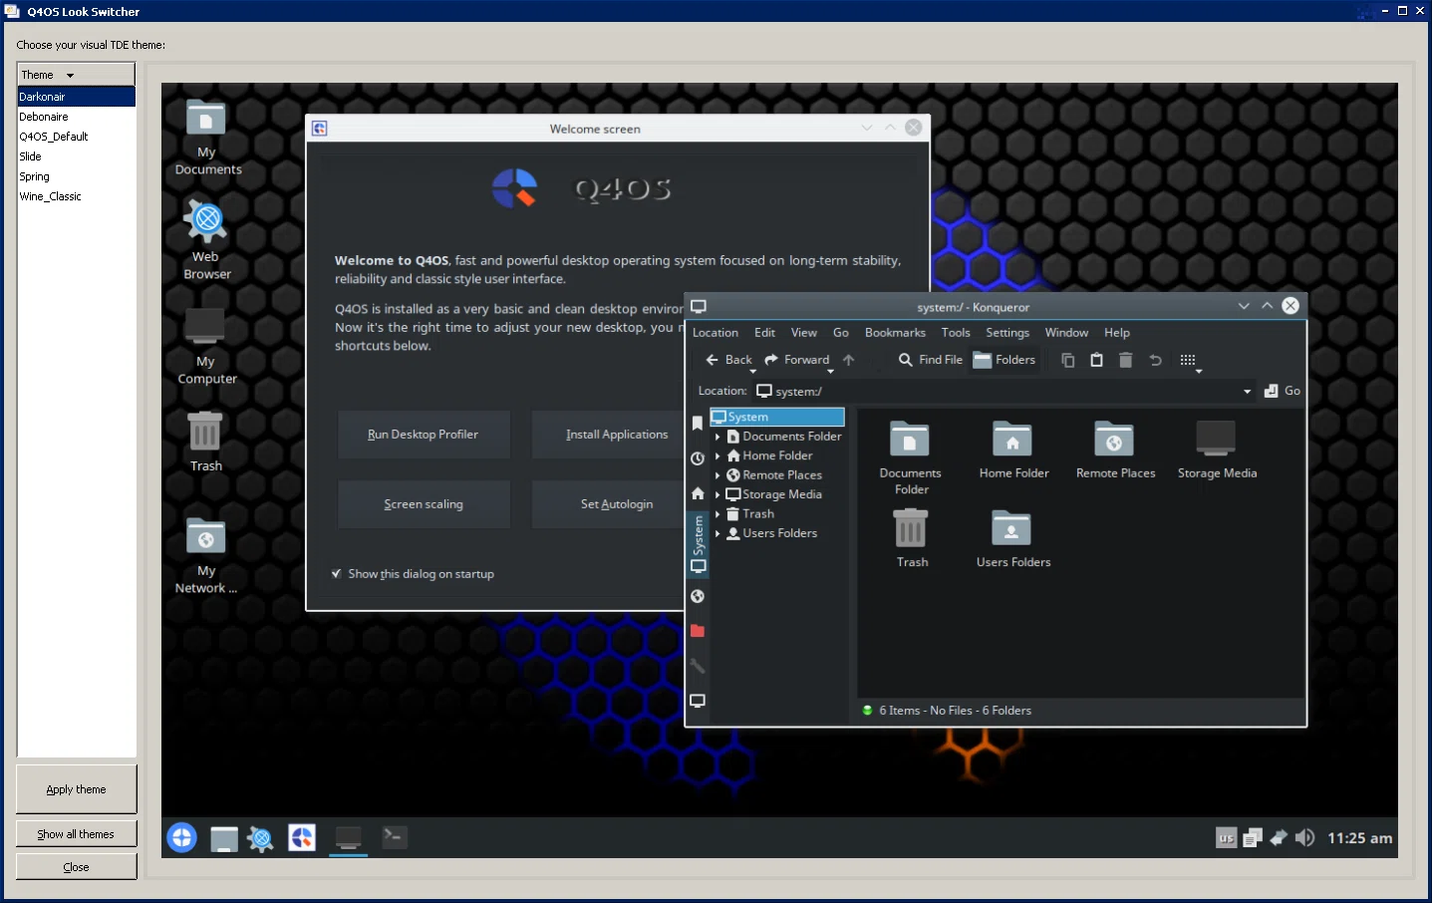Click the My Network desktop icon
Image resolution: width=1432 pixels, height=903 pixels.
(206, 555)
